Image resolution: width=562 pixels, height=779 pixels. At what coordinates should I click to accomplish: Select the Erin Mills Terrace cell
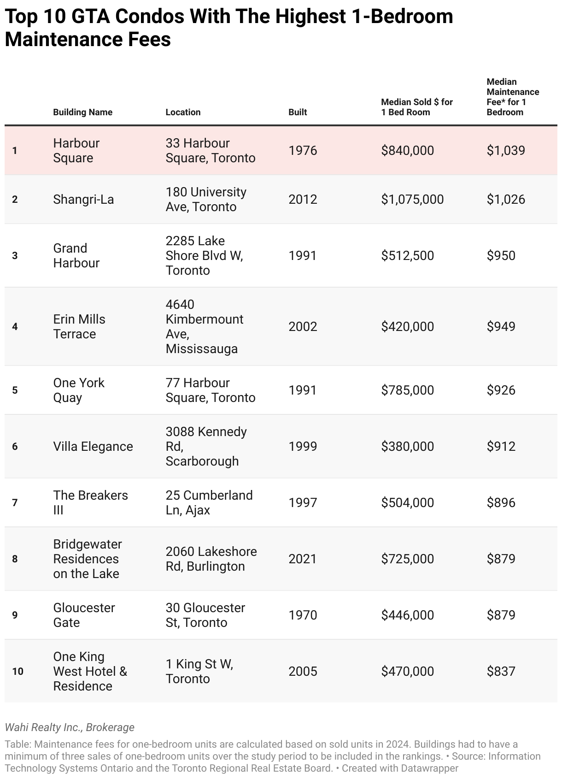pos(79,326)
